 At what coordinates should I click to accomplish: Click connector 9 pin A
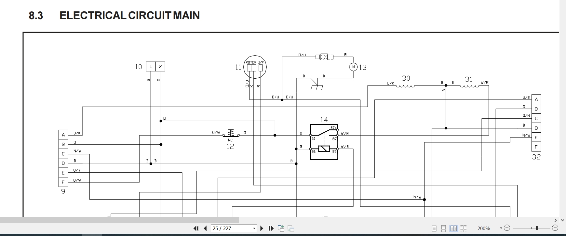tap(63, 135)
